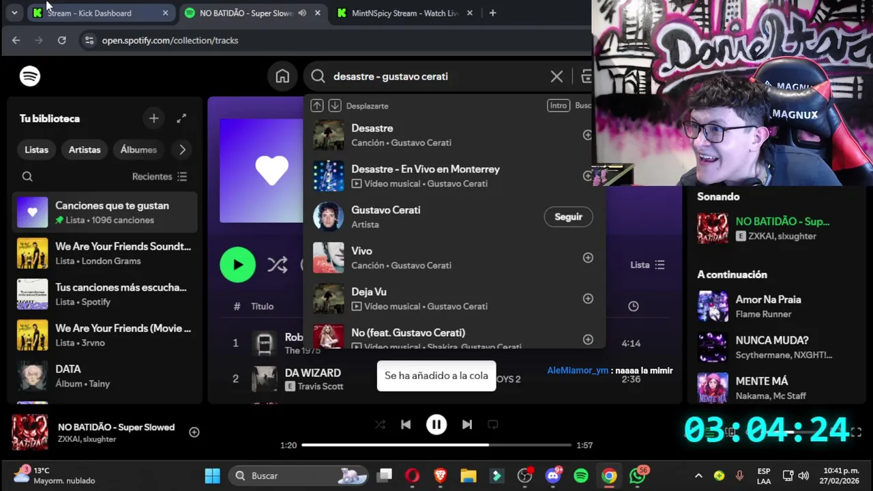873x491 pixels.
Task: Click the address bar URL
Action: pyautogui.click(x=170, y=40)
